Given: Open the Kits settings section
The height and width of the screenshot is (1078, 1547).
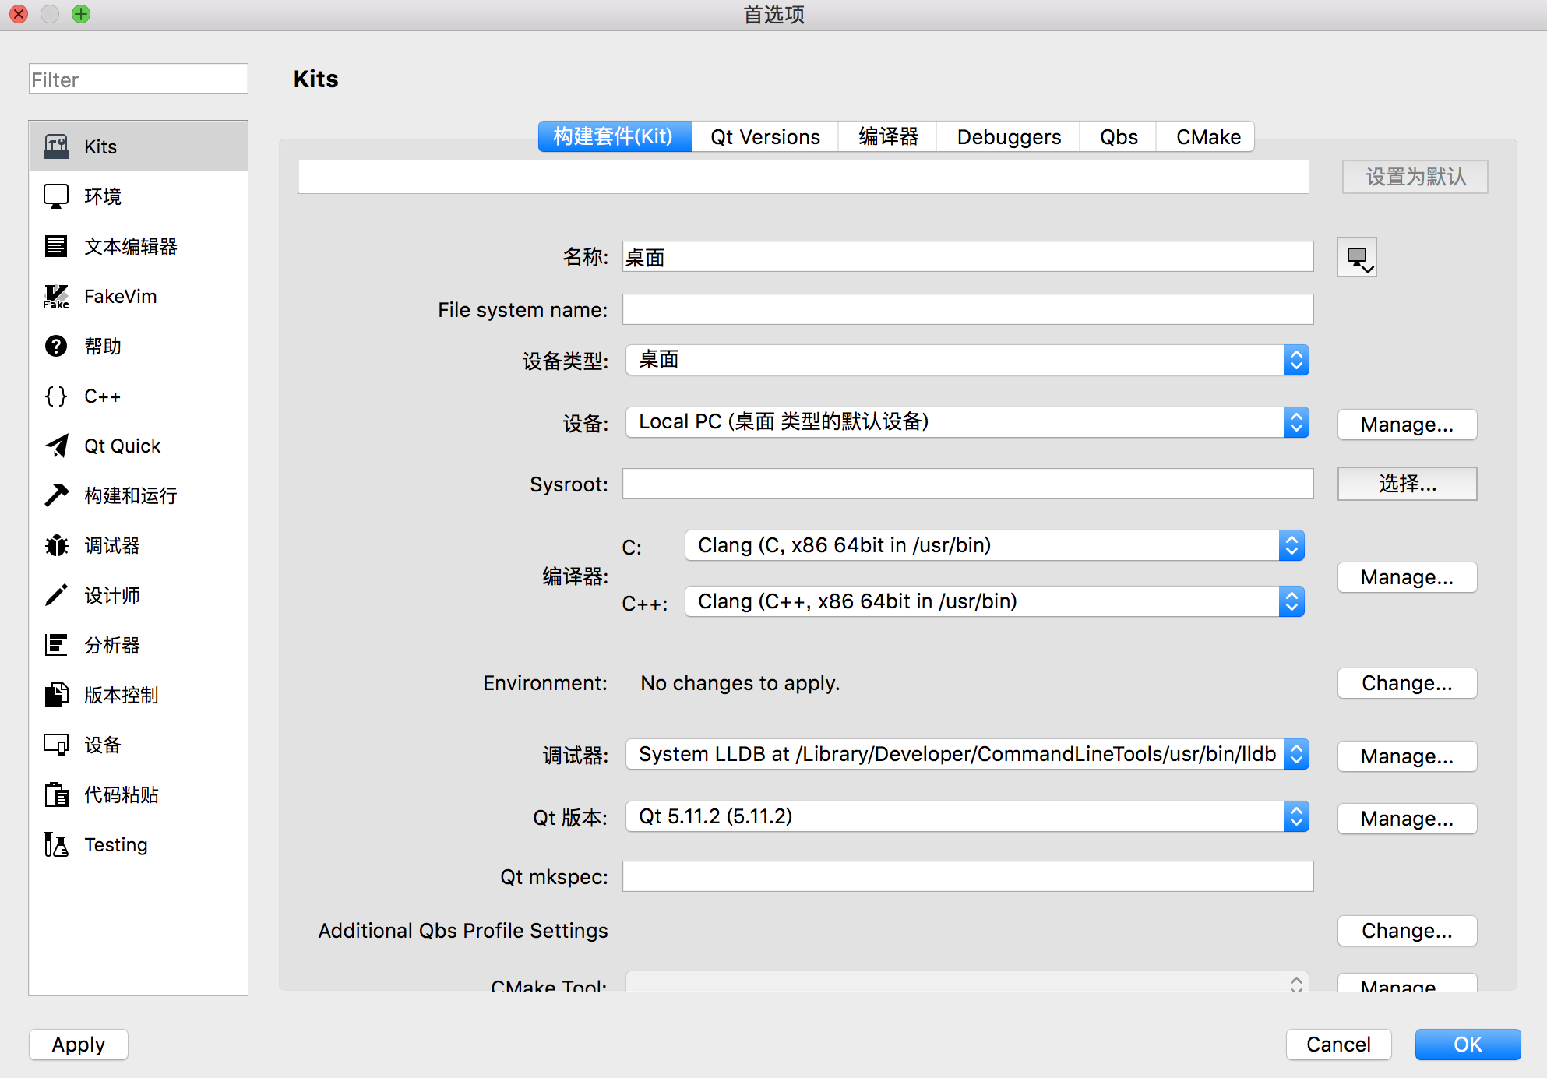Looking at the screenshot, I should (99, 146).
